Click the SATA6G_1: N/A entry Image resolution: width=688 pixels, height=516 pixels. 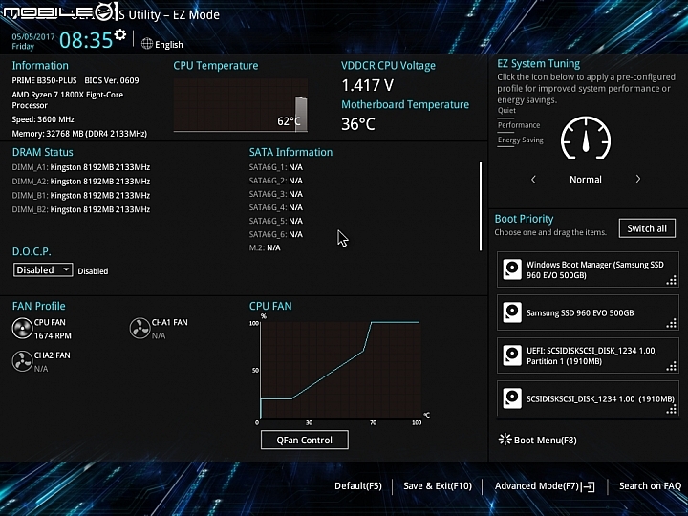(x=275, y=167)
